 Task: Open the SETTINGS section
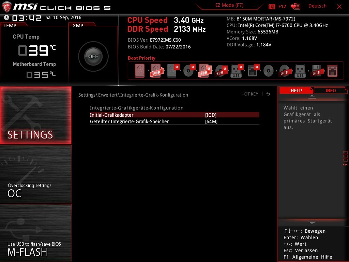tap(35, 115)
